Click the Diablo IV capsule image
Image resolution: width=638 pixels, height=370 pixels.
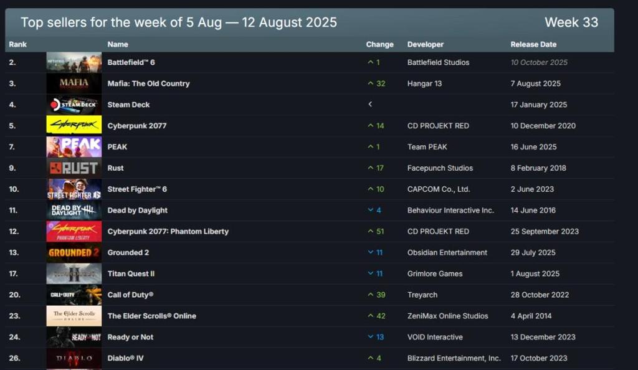tap(74, 358)
